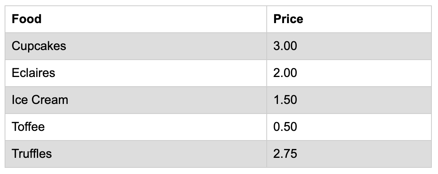Select the 3.00 price cell
Screen dimensions: 438x174
[x=349, y=46]
